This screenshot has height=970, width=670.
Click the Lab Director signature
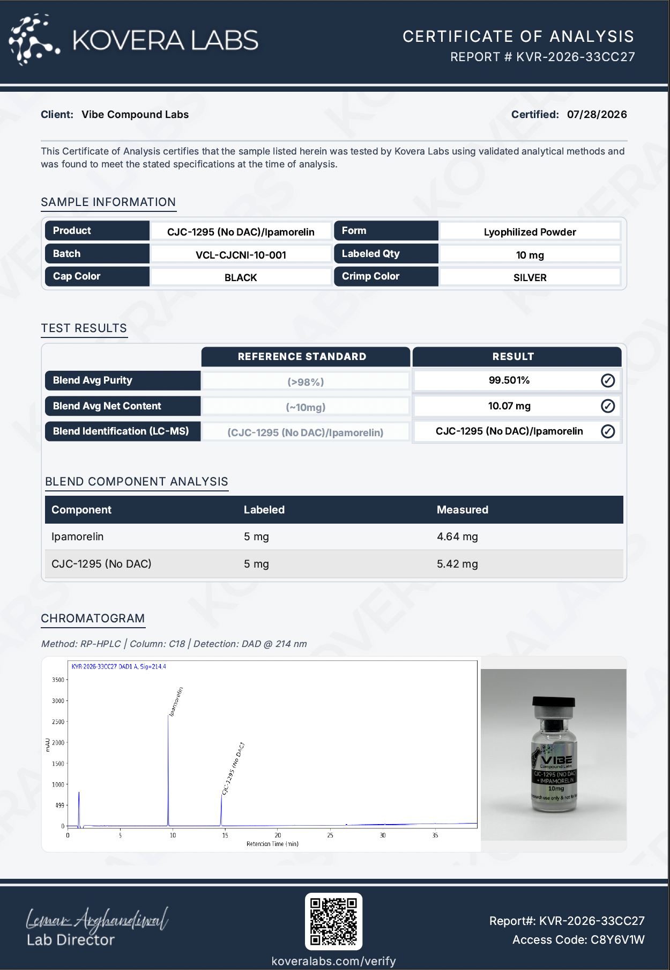pos(97,920)
